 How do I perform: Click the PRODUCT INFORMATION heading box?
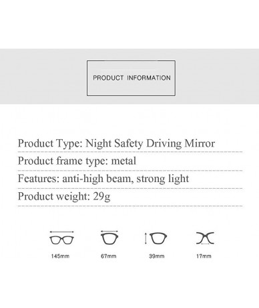[x=131, y=78]
